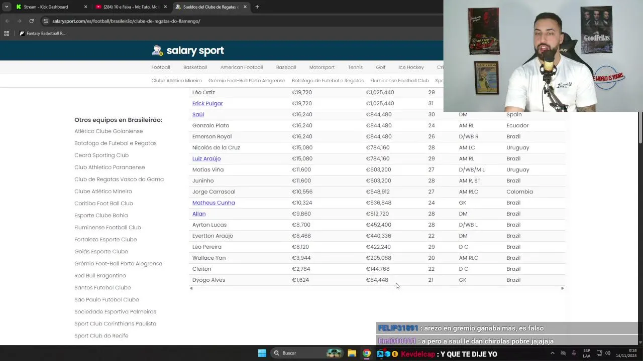Viewport: 643px width, 361px height.
Task: Click the taskbar Buscar search box
Action: (x=307, y=353)
